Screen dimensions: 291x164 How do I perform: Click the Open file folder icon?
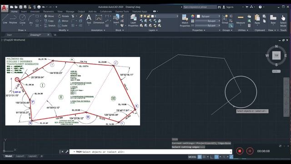pos(16,7)
